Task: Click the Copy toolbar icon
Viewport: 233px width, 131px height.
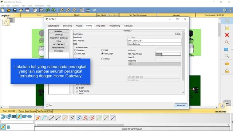Action: point(35,10)
